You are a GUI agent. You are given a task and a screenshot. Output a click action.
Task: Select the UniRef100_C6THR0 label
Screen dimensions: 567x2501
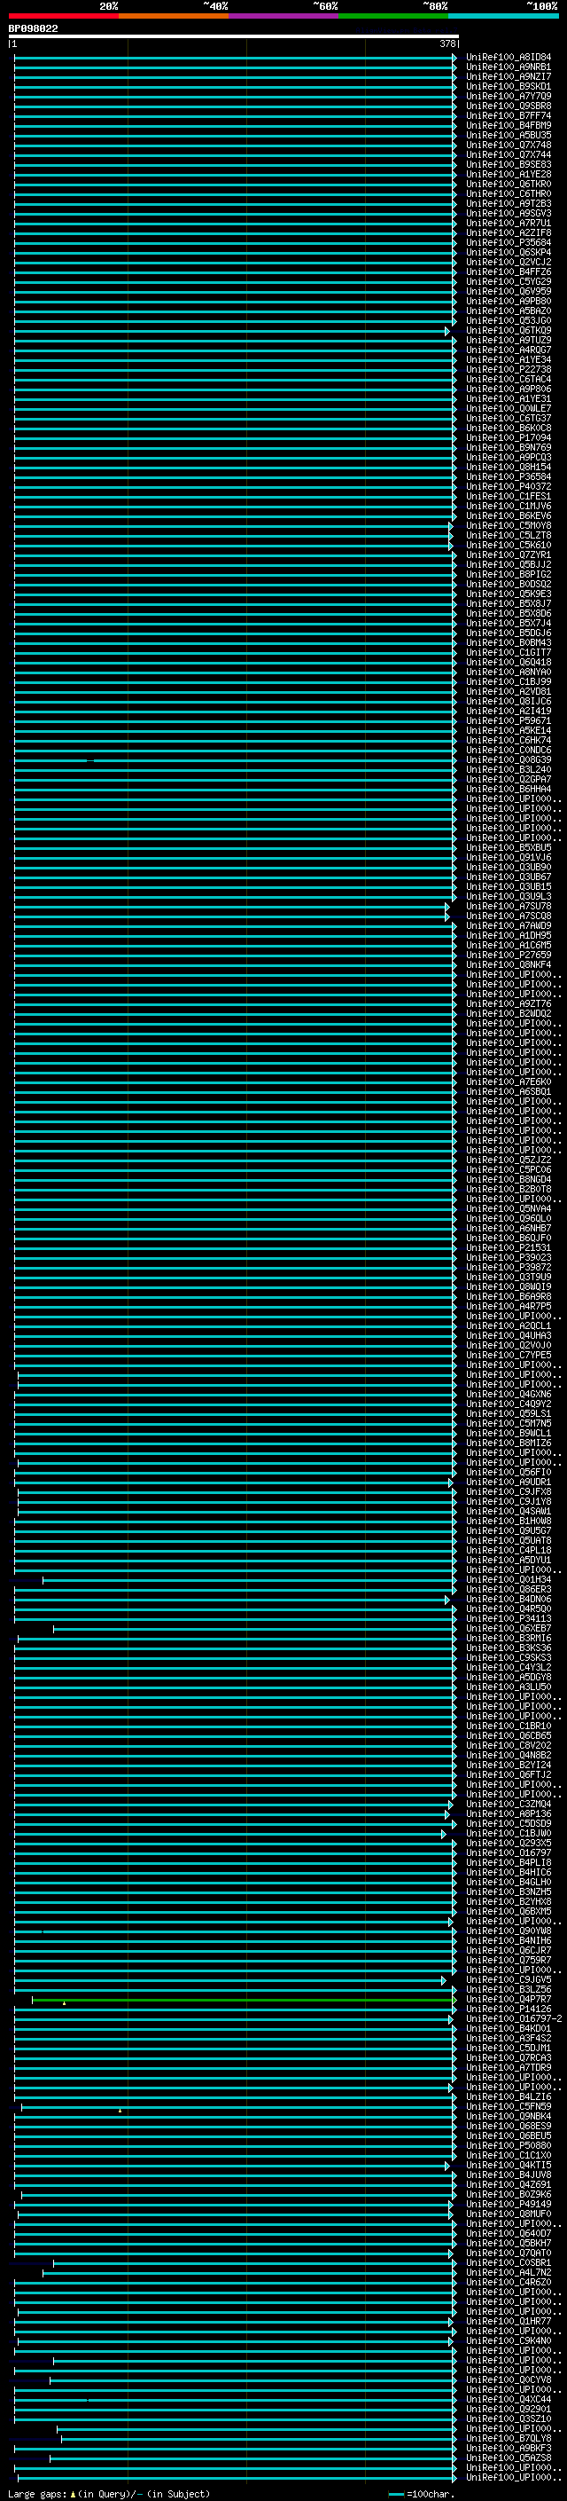click(508, 194)
